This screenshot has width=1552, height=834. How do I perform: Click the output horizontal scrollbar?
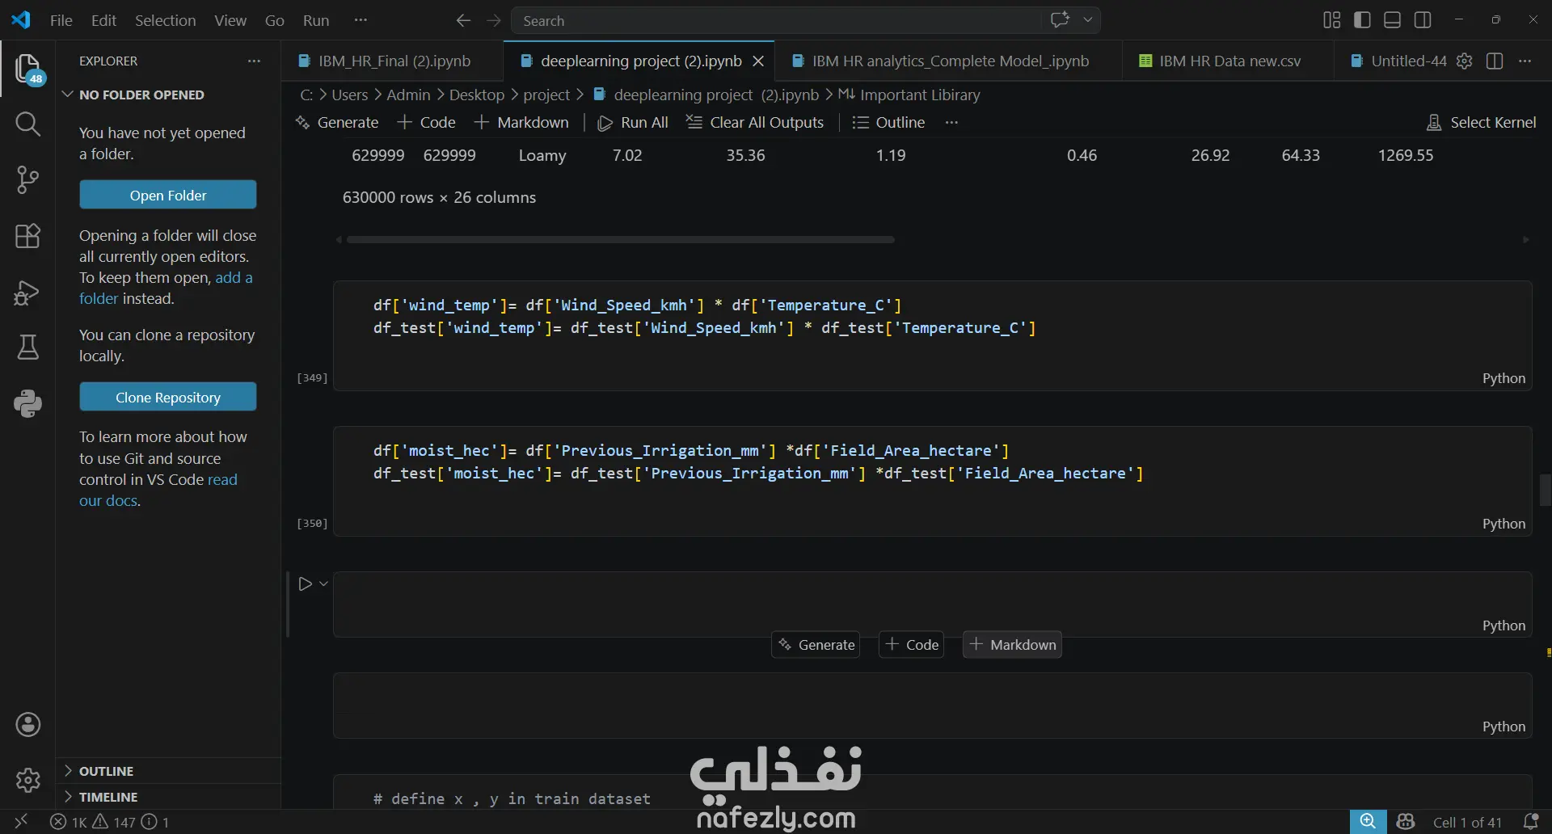click(x=620, y=239)
